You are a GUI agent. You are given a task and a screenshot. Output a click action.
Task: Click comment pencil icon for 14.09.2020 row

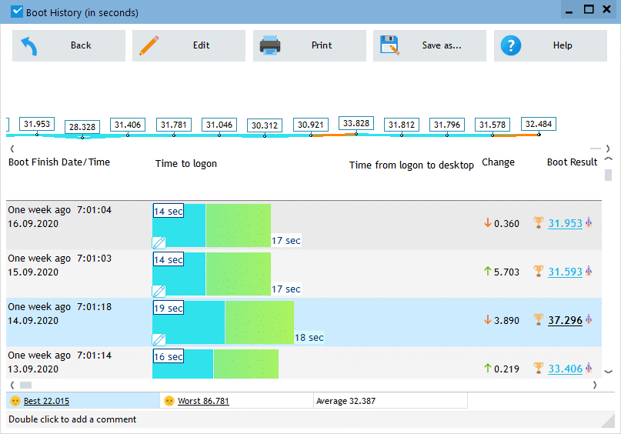159,339
